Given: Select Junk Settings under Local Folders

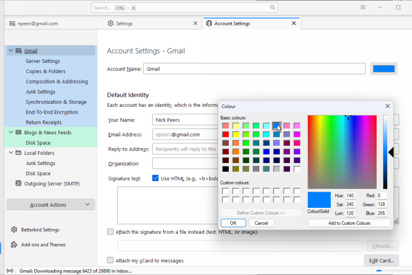Looking at the screenshot, I should pyautogui.click(x=41, y=163).
